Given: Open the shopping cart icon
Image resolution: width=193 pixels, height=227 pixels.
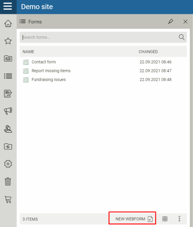Looking at the screenshot, I should click(8, 199).
